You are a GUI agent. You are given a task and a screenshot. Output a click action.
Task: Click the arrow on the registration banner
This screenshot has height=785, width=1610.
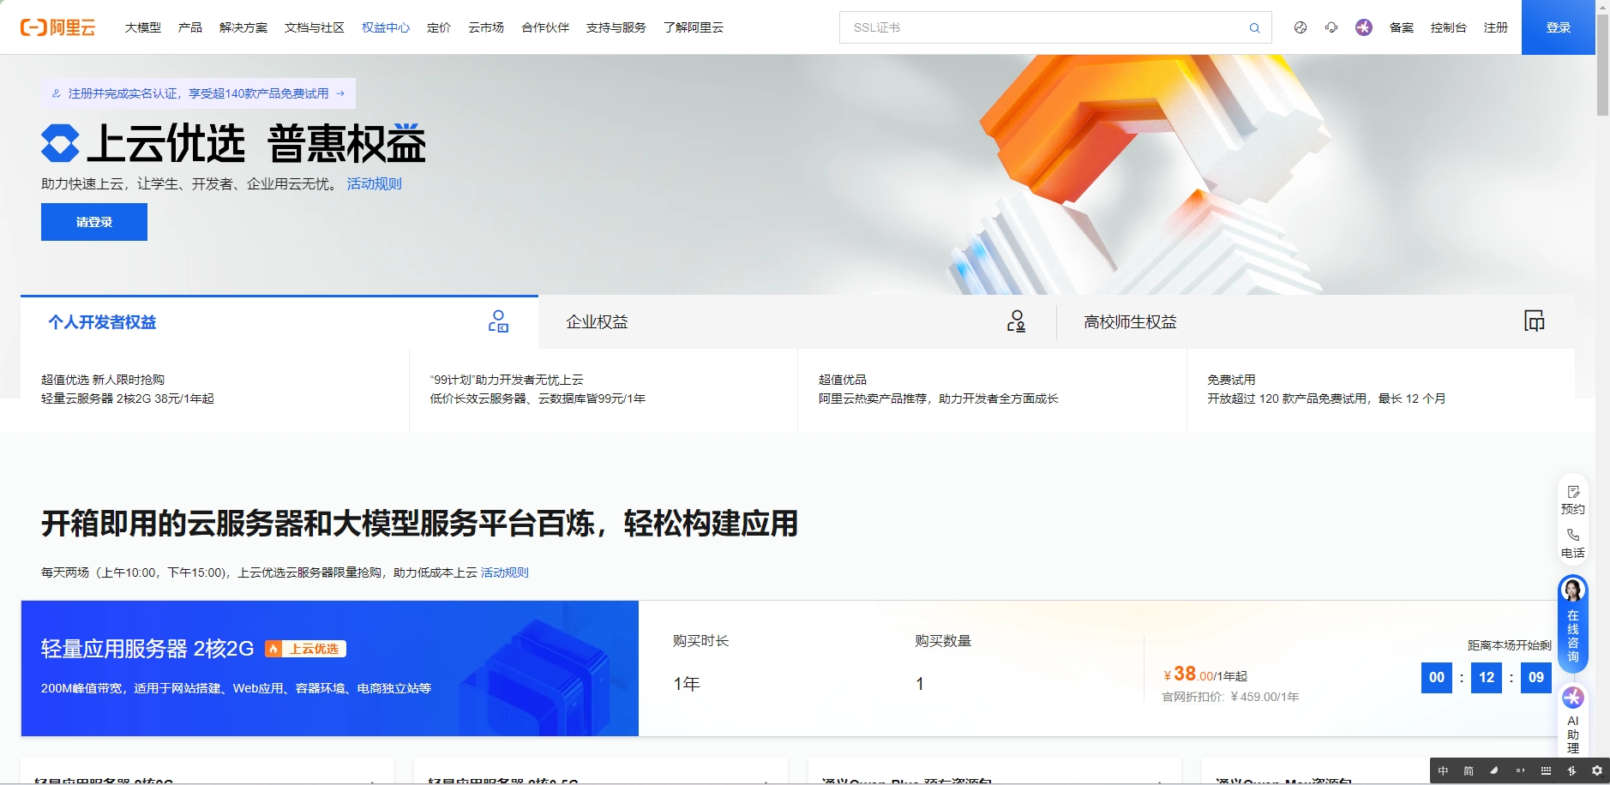tap(340, 93)
